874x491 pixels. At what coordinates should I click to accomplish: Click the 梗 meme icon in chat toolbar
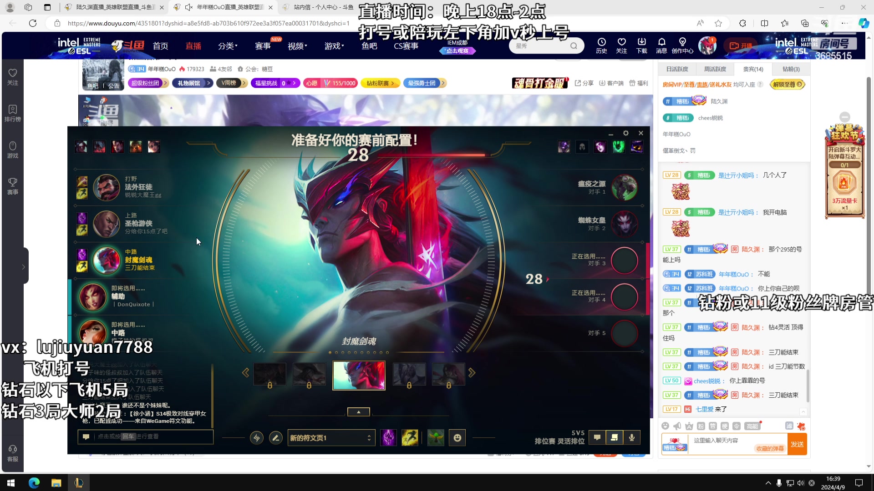pyautogui.click(x=725, y=426)
